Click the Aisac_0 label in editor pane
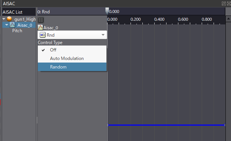This screenshot has width=231, height=141. tap(51, 28)
